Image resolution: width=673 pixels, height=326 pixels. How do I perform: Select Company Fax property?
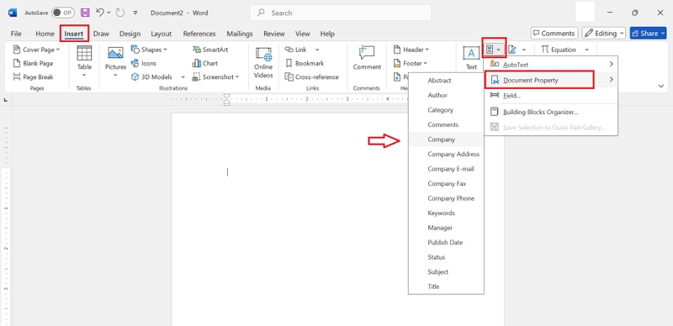tap(446, 184)
